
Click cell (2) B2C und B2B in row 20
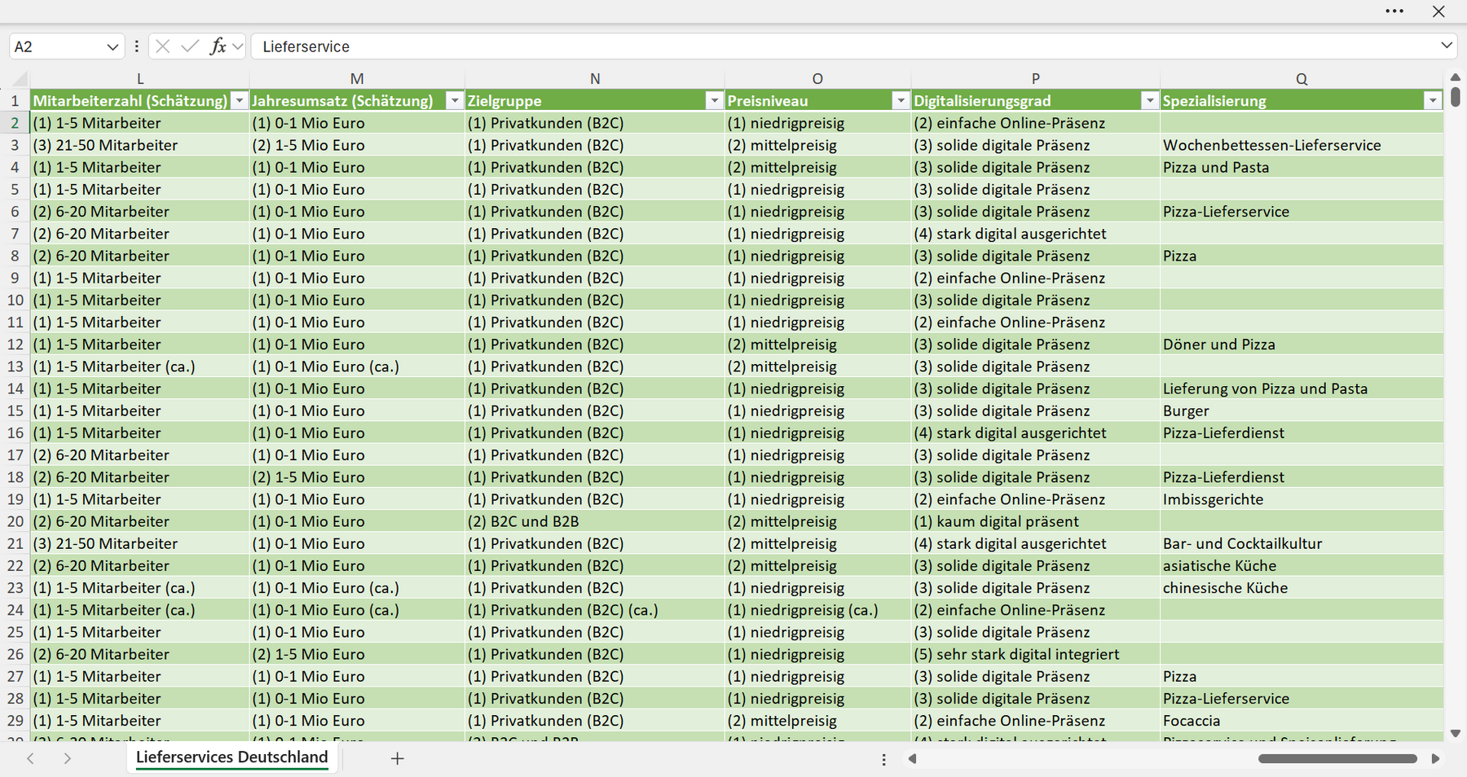pyautogui.click(x=595, y=521)
